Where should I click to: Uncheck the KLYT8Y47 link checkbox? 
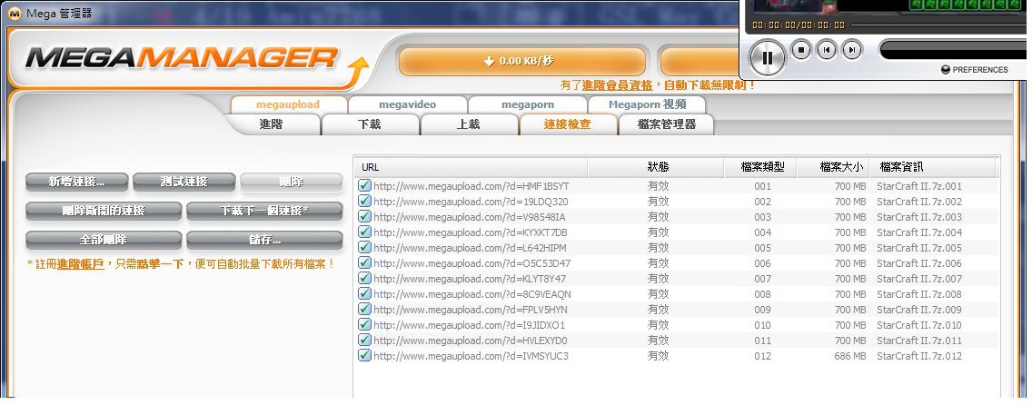click(364, 278)
